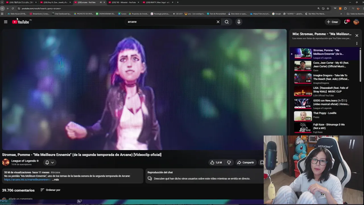Switch to 'Eloy Ft. Zion, Jowell' tab
364x205 pixels.
tap(55, 2)
